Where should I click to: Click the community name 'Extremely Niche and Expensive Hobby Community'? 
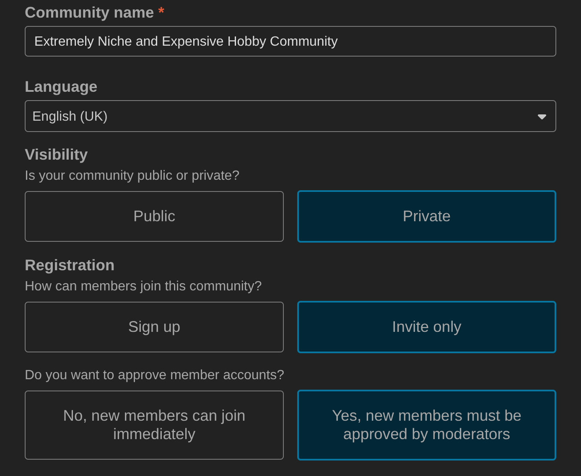[x=186, y=41]
